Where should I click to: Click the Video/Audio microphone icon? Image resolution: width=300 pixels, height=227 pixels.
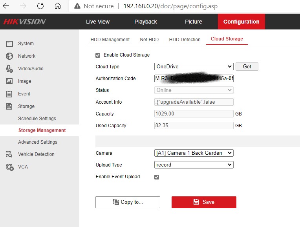[x=9, y=69]
